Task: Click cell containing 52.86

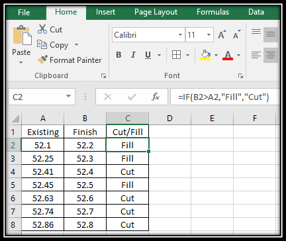Action: (x=43, y=224)
